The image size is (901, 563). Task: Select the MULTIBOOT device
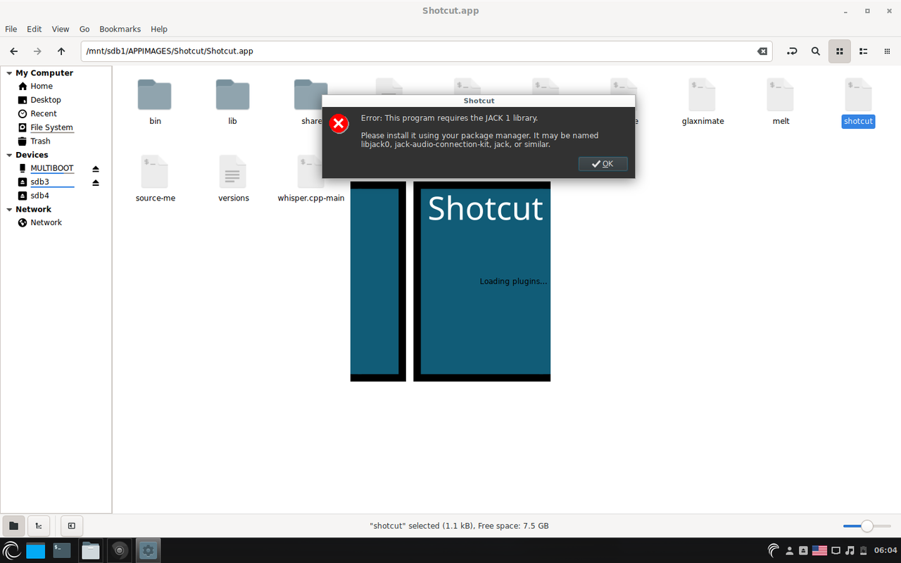point(52,168)
